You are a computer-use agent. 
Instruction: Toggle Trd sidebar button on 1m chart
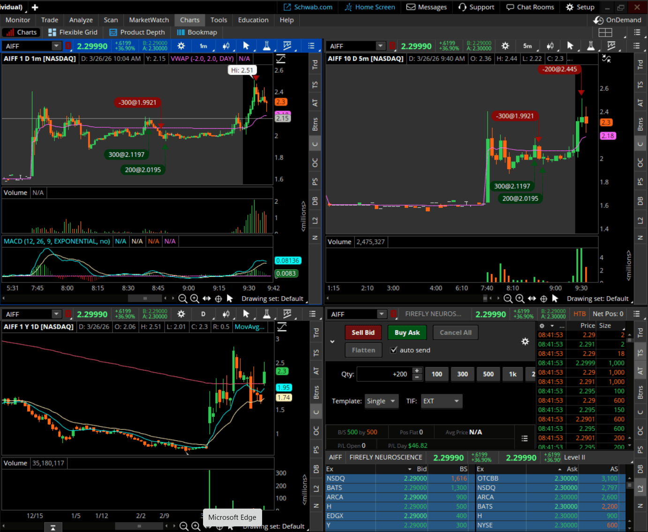[x=315, y=65]
